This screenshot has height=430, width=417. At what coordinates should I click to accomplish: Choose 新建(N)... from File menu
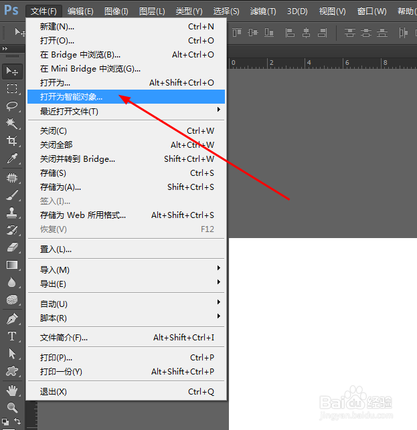click(x=127, y=27)
